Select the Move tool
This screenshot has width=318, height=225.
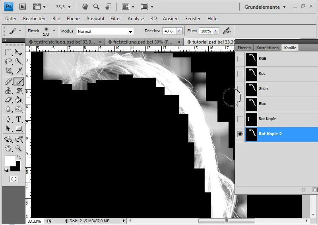point(19,52)
